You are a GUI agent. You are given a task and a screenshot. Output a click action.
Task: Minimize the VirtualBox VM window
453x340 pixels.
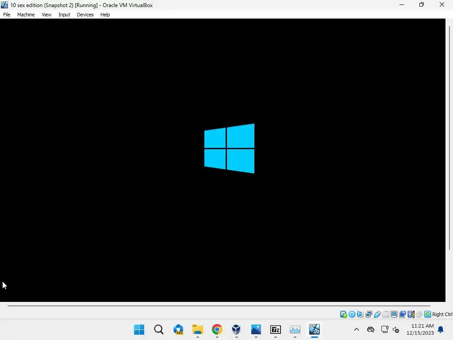[402, 5]
